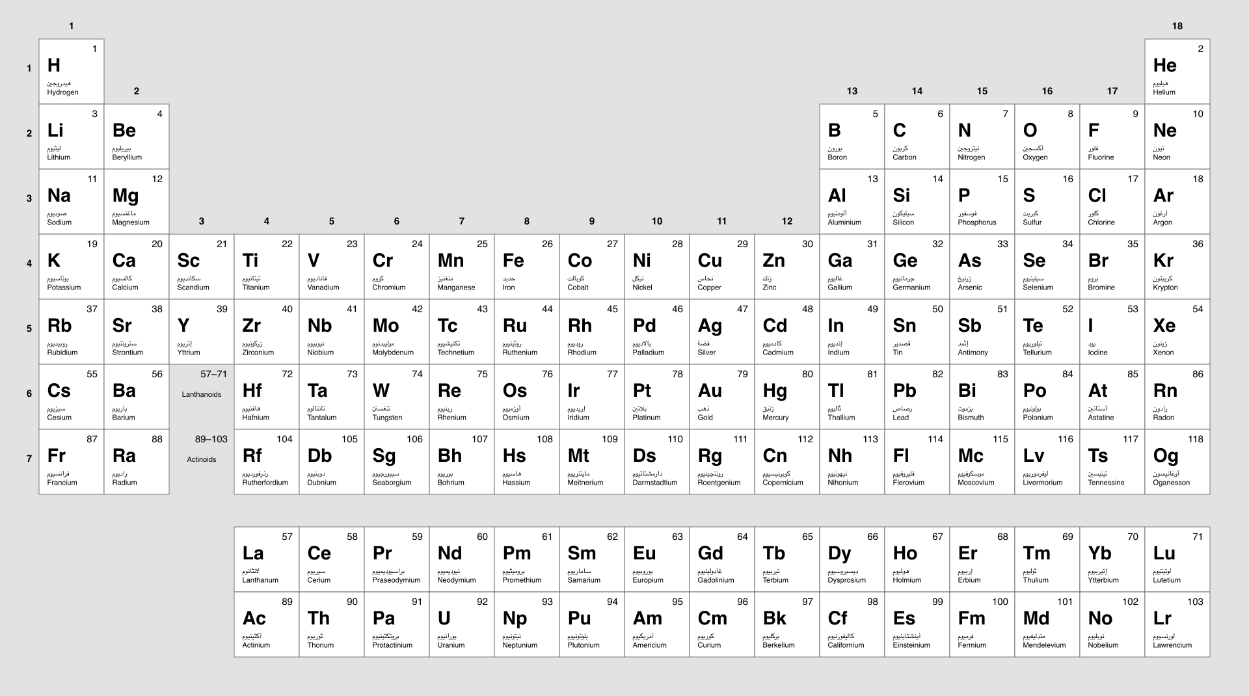
Task: Choose the Chlorine (Cl) cell
Action: click(1112, 202)
